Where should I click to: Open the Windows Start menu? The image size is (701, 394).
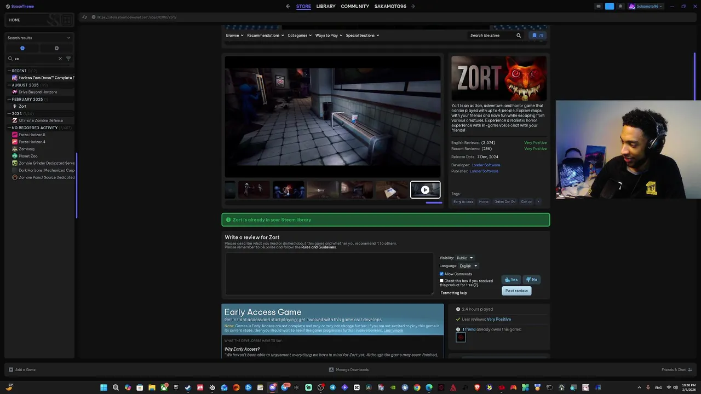[104, 387]
